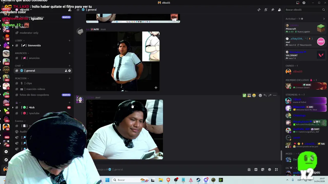The height and width of the screenshot is (184, 328).
Task: Collapse the REACCION category
Action: click(22, 78)
